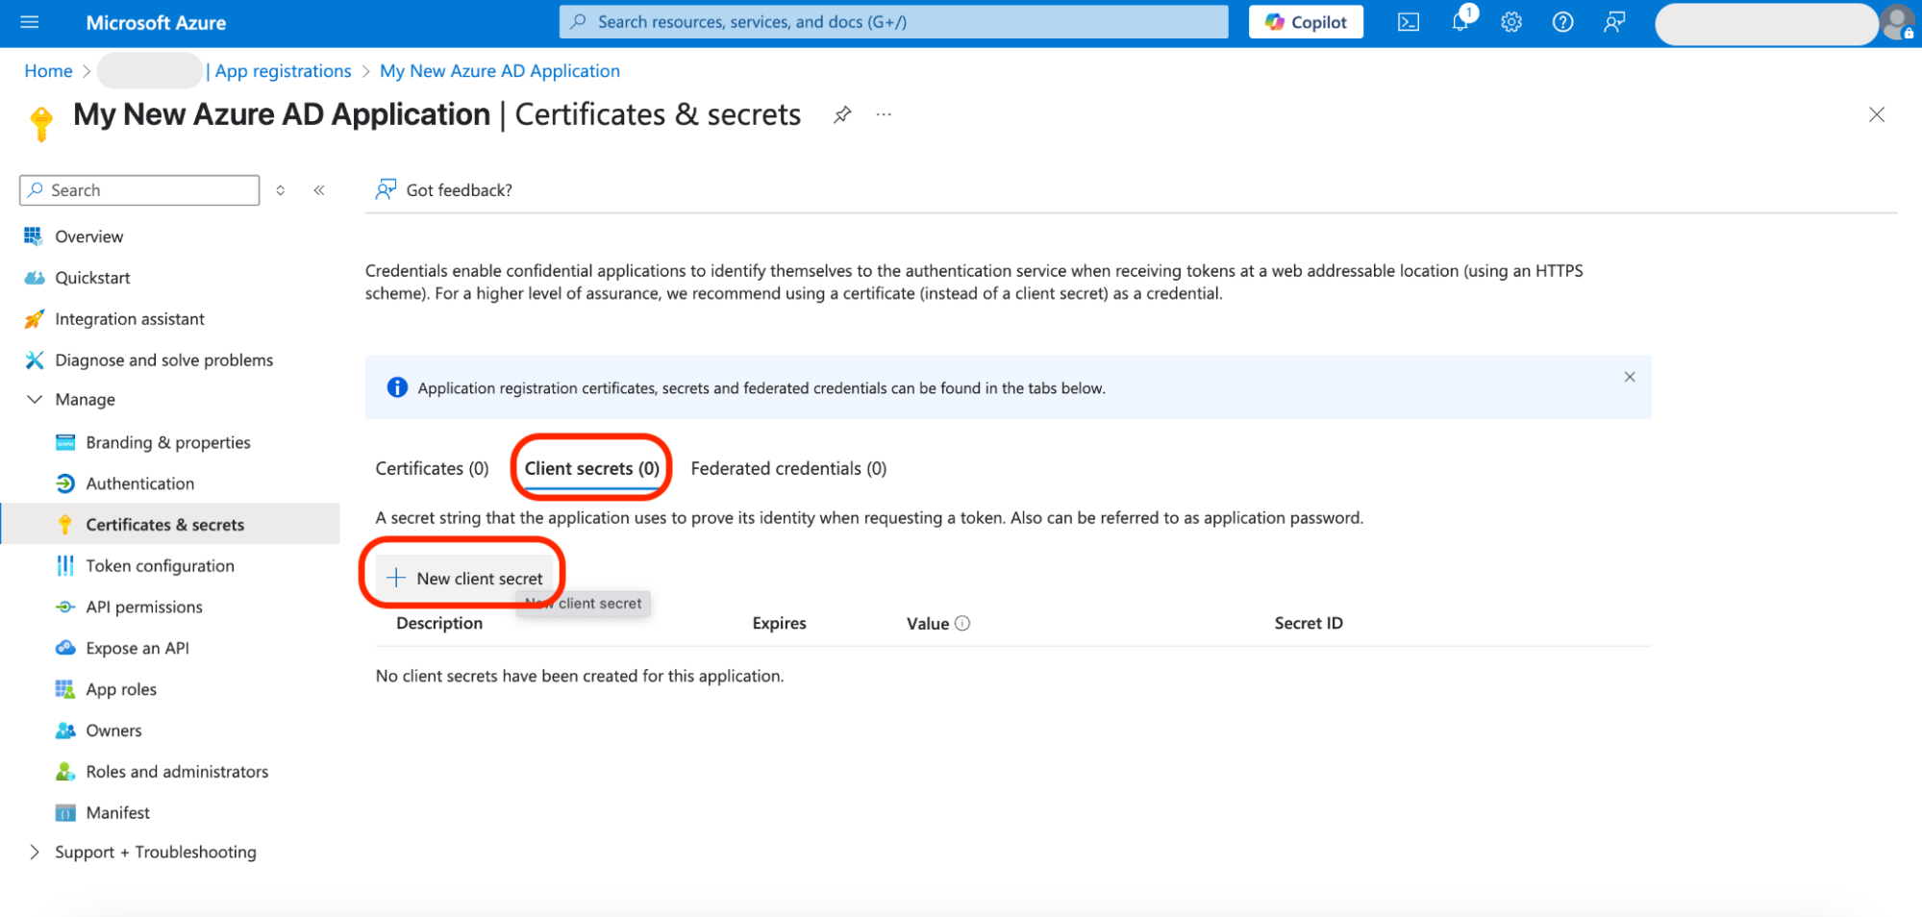Open Token configuration
The image size is (1922, 917).
coord(161,566)
